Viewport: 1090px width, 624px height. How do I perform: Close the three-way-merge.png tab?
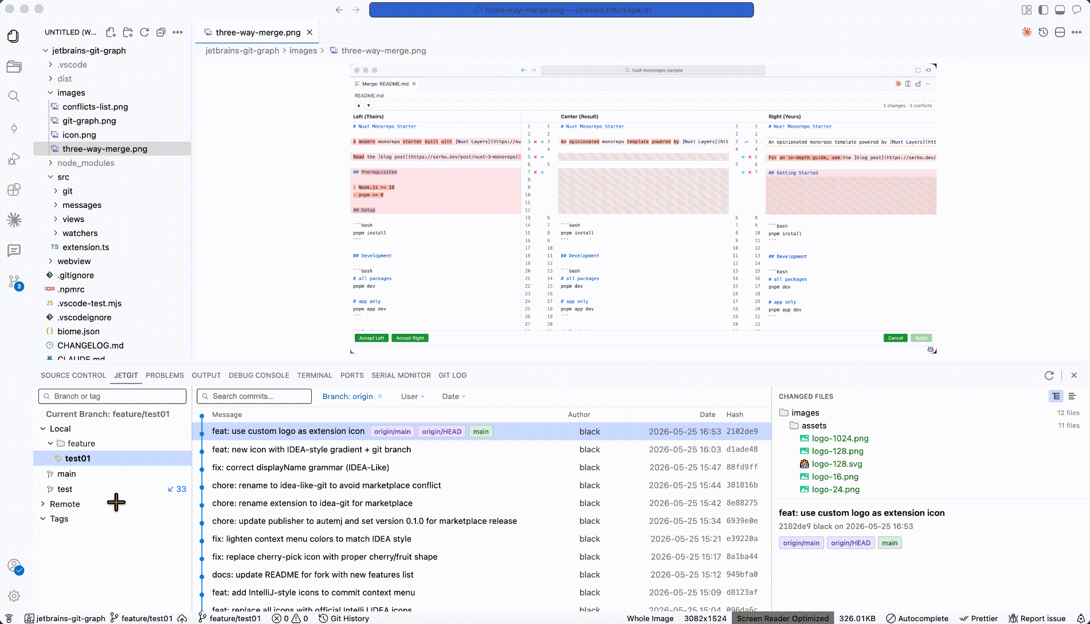309,33
